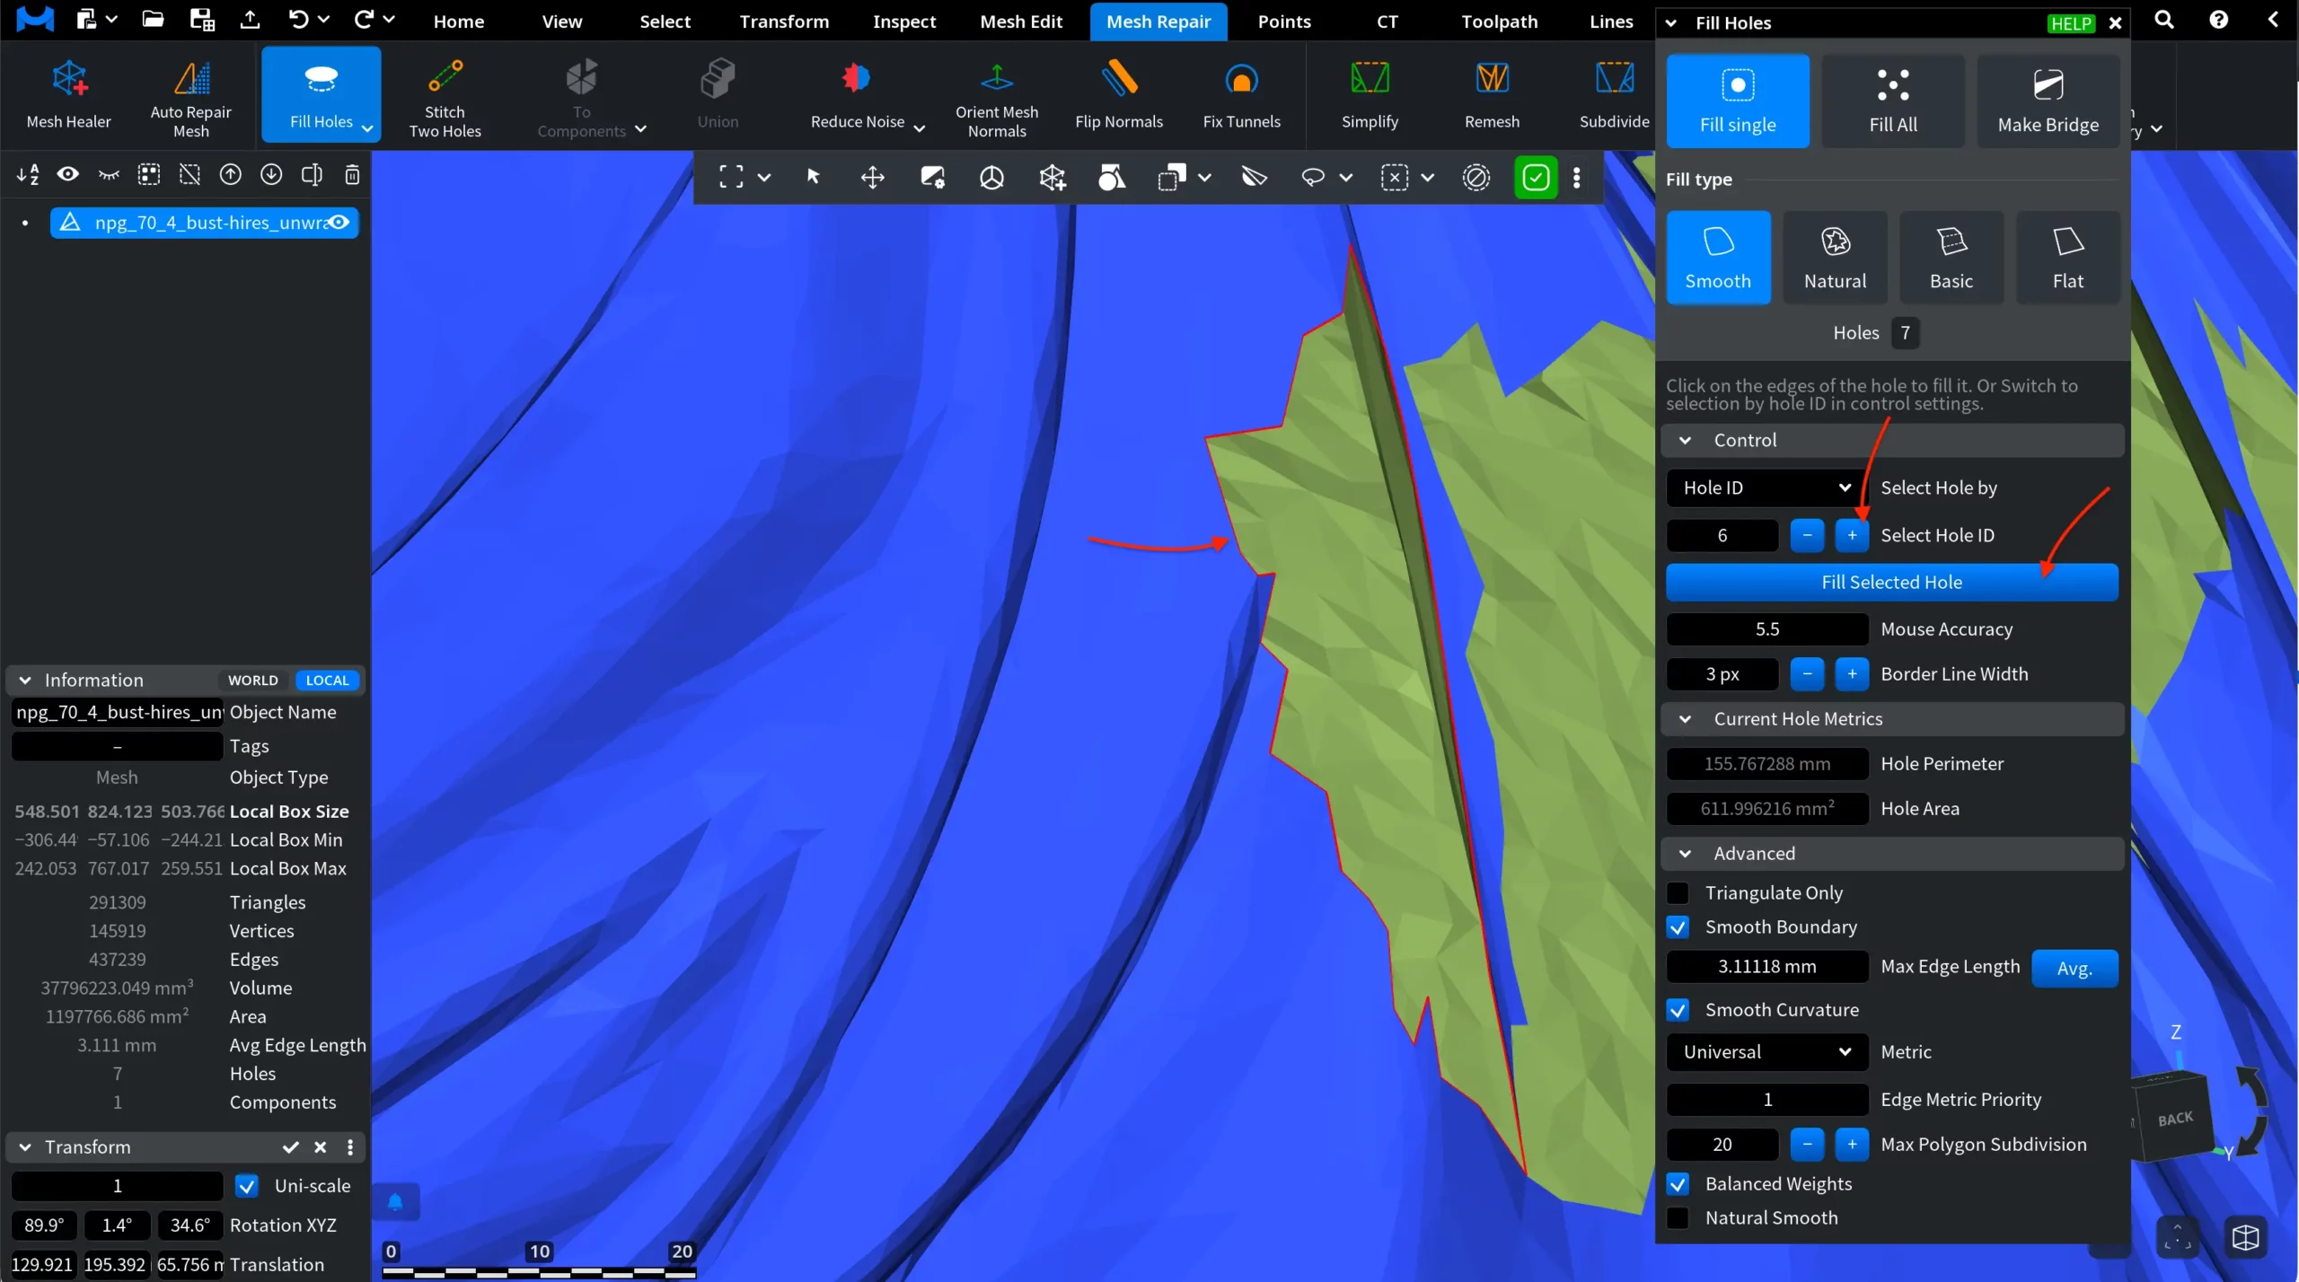2299x1282 pixels.
Task: Enable Triangulate Only
Action: point(1678,892)
